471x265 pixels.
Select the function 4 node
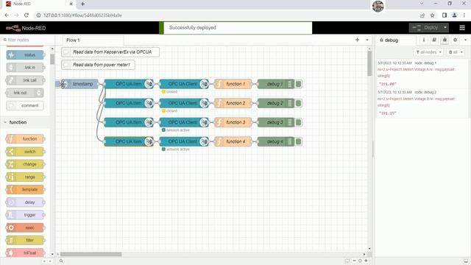(x=233, y=142)
